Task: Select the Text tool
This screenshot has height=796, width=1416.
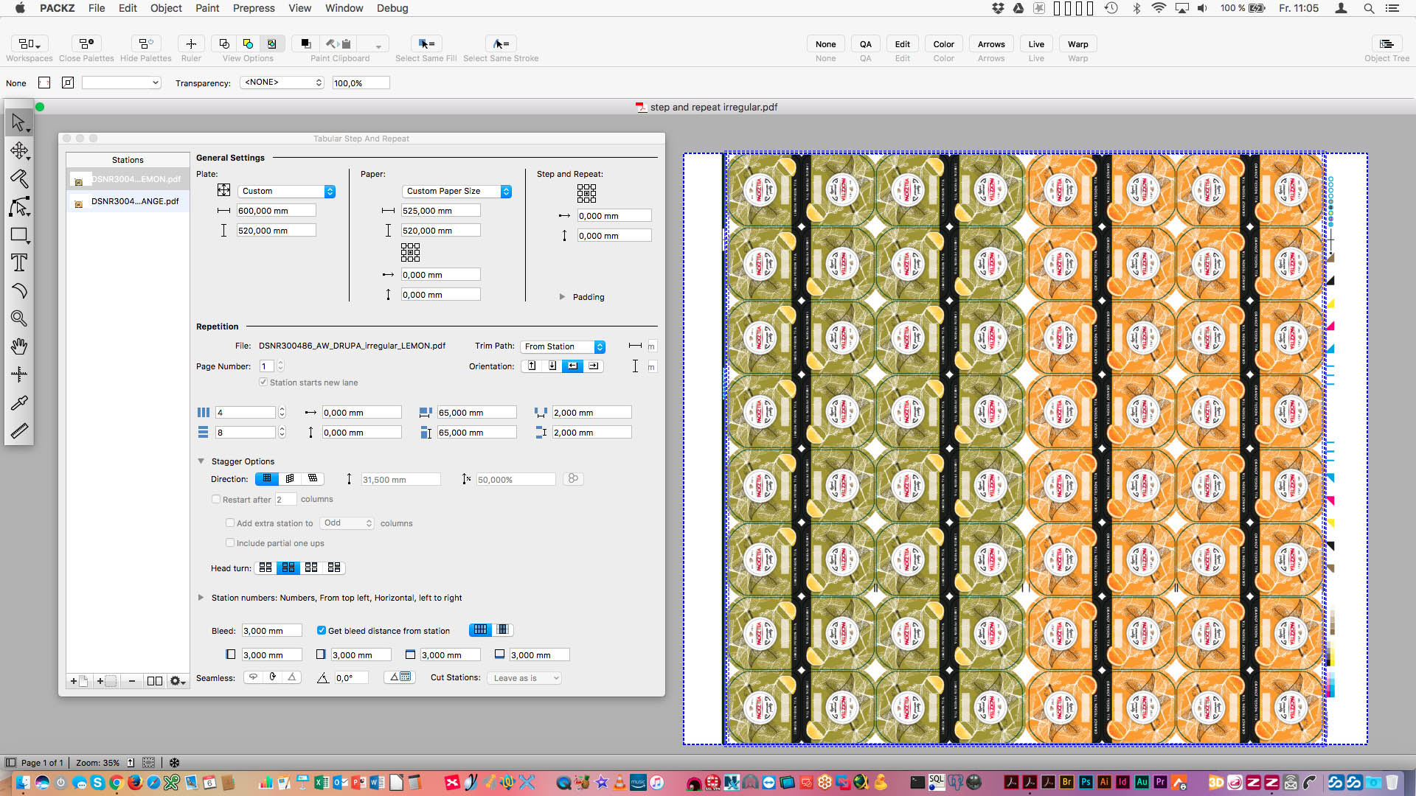Action: (19, 263)
